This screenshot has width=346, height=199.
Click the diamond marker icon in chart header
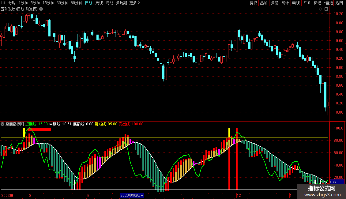[x=321, y=9]
